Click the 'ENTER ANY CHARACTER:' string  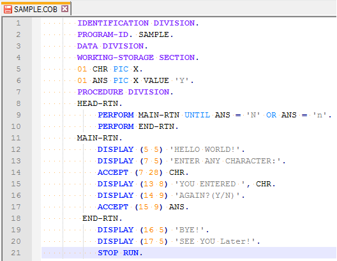(x=225, y=161)
